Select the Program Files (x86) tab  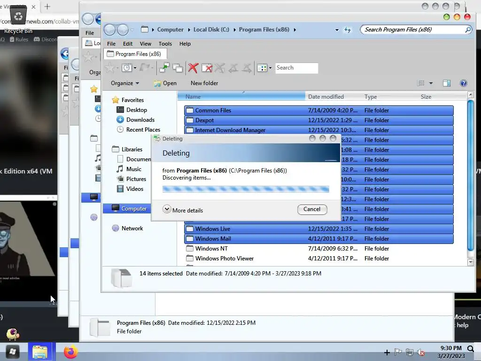[135, 54]
